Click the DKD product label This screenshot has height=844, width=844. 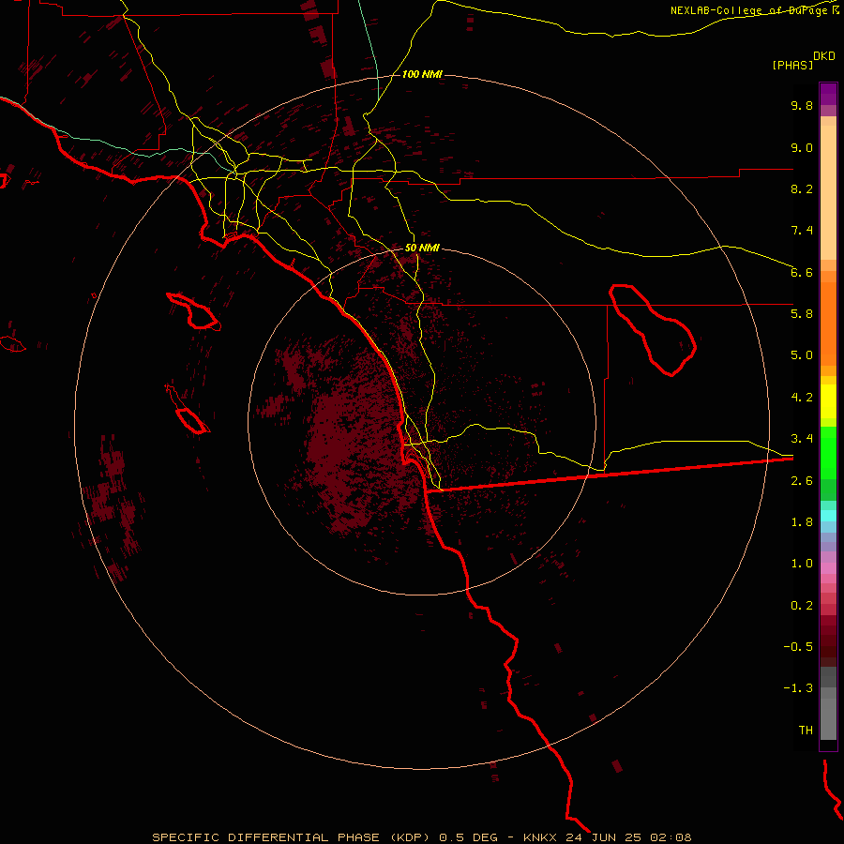824,56
